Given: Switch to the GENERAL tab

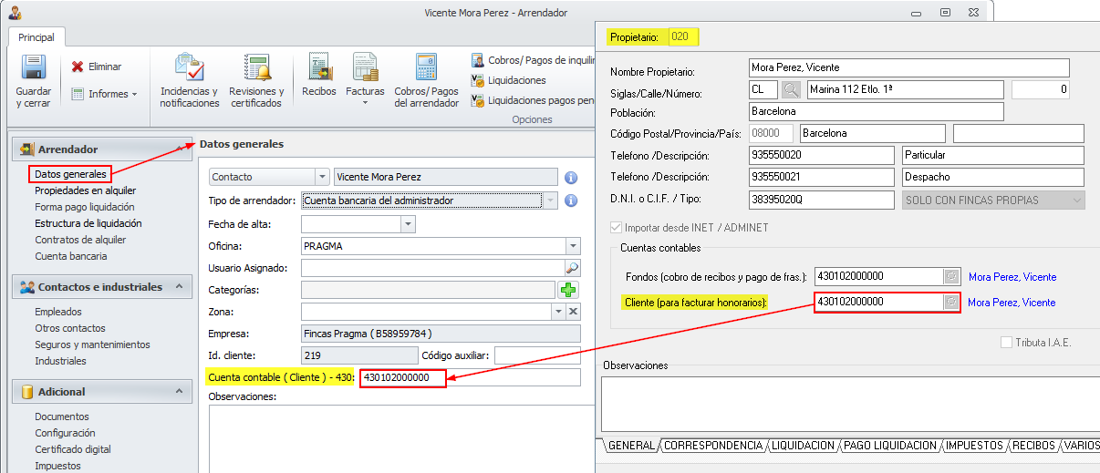Looking at the screenshot, I should [x=631, y=446].
